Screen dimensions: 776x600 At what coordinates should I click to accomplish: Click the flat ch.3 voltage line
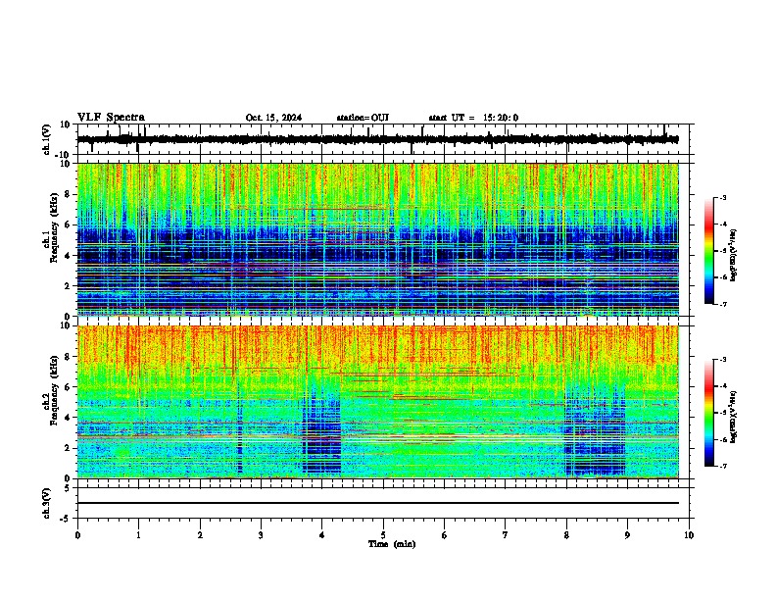tap(377, 503)
